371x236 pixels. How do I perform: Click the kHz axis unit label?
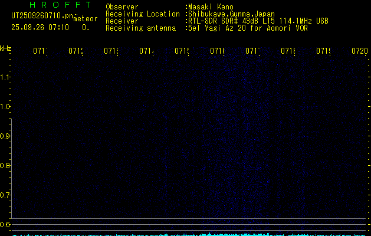pyautogui.click(x=6, y=48)
